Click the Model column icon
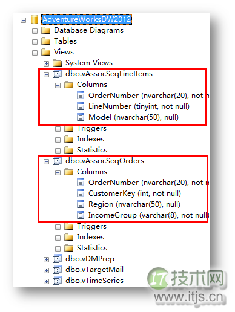The width and height of the screenshot is (235, 312). [81, 117]
